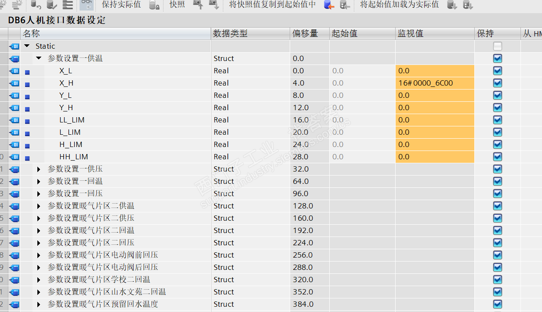The width and height of the screenshot is (542, 312).
Task: Uncheck retain checkbox for X_H row
Action: click(x=498, y=83)
